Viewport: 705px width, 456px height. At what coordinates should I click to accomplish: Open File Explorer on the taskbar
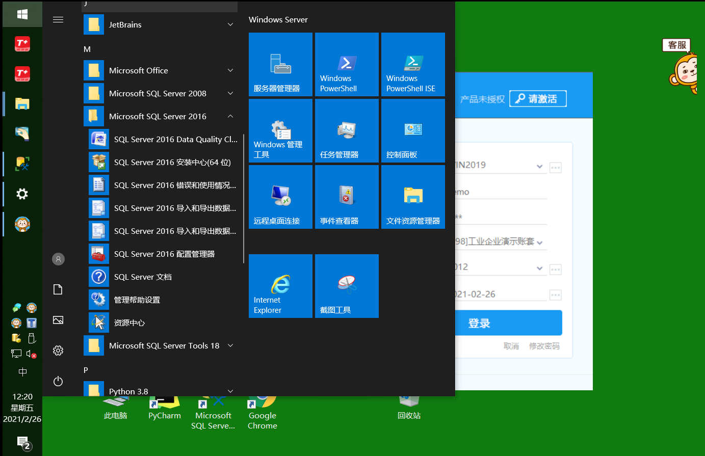pyautogui.click(x=22, y=104)
